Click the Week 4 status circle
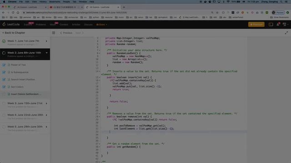 4,115
